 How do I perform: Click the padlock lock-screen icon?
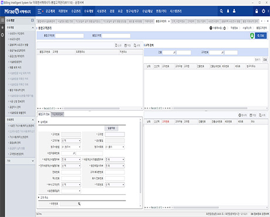pyautogui.click(x=256, y=11)
